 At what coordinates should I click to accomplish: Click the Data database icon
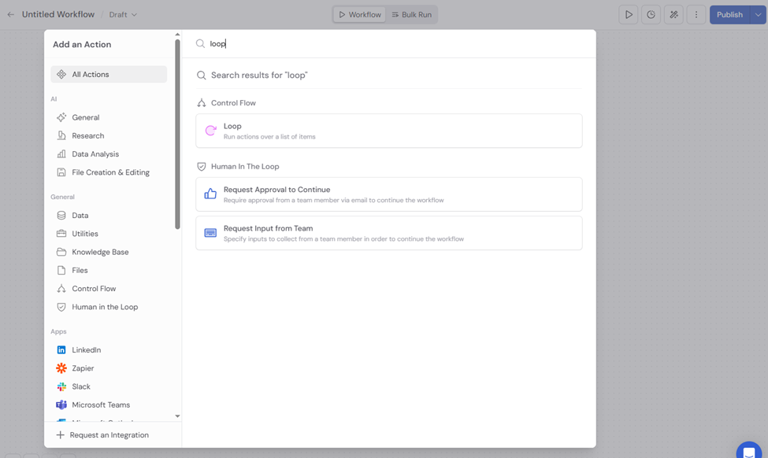[x=61, y=216]
